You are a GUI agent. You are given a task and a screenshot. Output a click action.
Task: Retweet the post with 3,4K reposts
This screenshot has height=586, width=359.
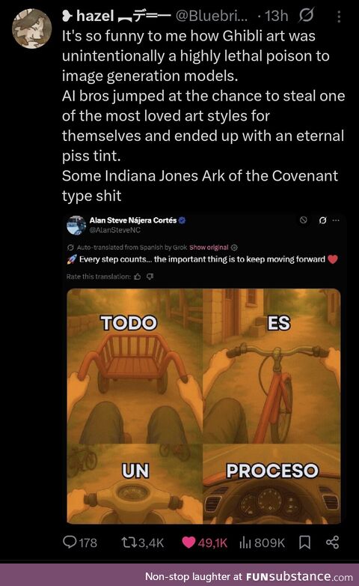pyautogui.click(x=143, y=543)
